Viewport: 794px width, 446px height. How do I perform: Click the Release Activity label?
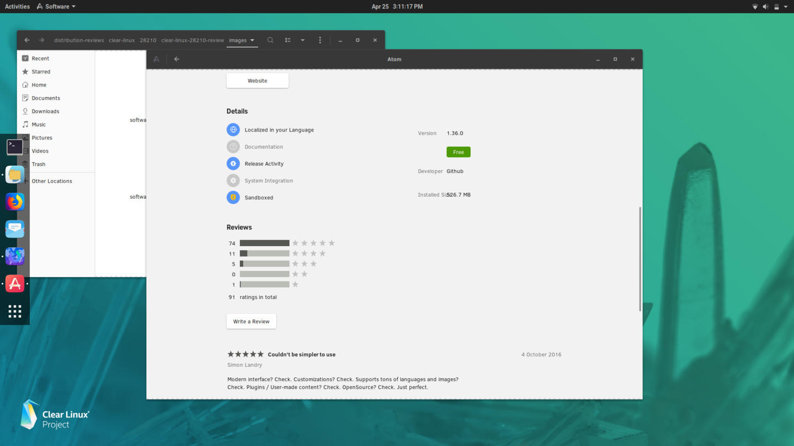point(264,164)
